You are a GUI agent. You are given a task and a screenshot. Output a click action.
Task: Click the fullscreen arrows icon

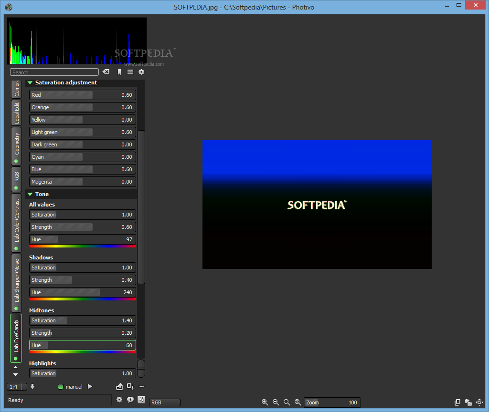pyautogui.click(x=479, y=402)
